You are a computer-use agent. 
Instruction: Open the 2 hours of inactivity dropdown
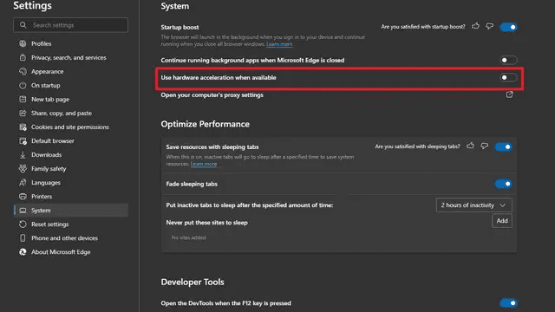(x=474, y=205)
